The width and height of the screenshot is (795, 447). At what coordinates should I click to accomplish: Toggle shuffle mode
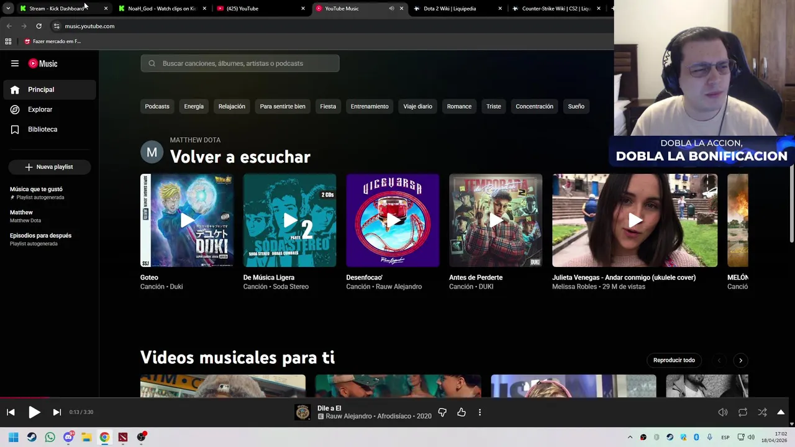click(x=762, y=412)
